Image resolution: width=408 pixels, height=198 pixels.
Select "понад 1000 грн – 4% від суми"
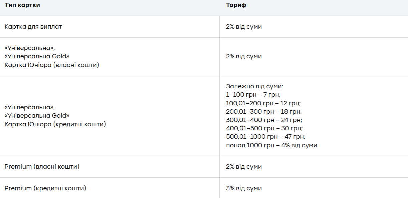[x=271, y=145]
